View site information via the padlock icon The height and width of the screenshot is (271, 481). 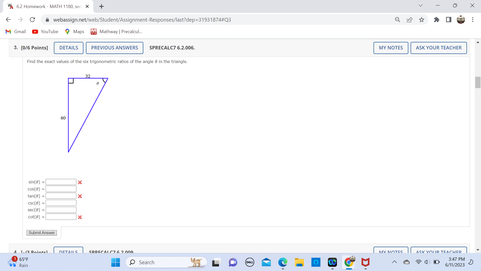pos(47,20)
